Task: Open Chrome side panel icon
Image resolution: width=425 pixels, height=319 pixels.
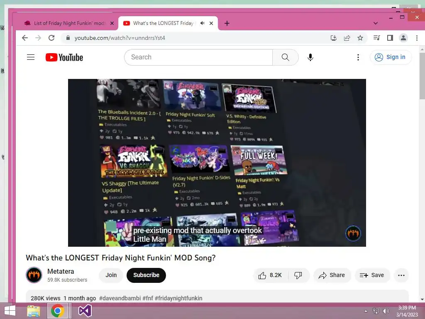Action: (x=390, y=38)
